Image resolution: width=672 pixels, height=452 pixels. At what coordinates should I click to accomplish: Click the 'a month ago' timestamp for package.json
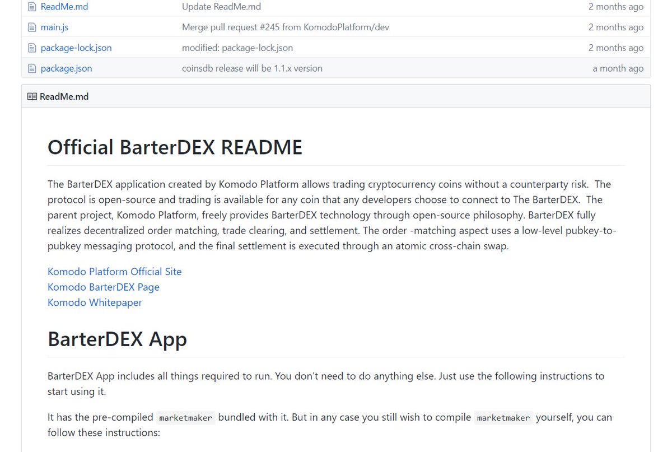(618, 68)
